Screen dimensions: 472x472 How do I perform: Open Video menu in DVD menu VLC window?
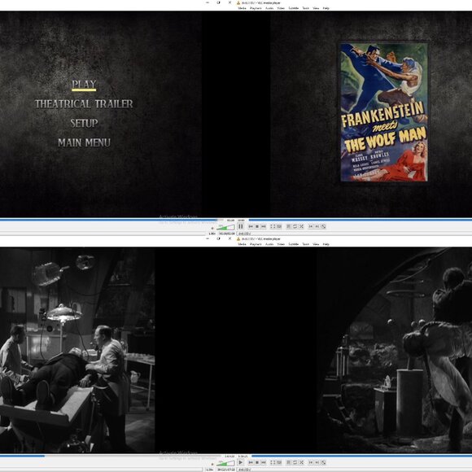pos(281,8)
